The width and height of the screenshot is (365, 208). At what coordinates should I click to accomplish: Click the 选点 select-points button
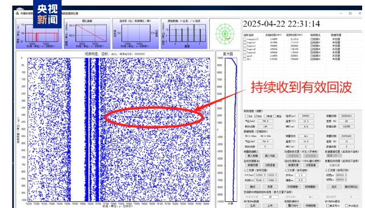(334, 186)
